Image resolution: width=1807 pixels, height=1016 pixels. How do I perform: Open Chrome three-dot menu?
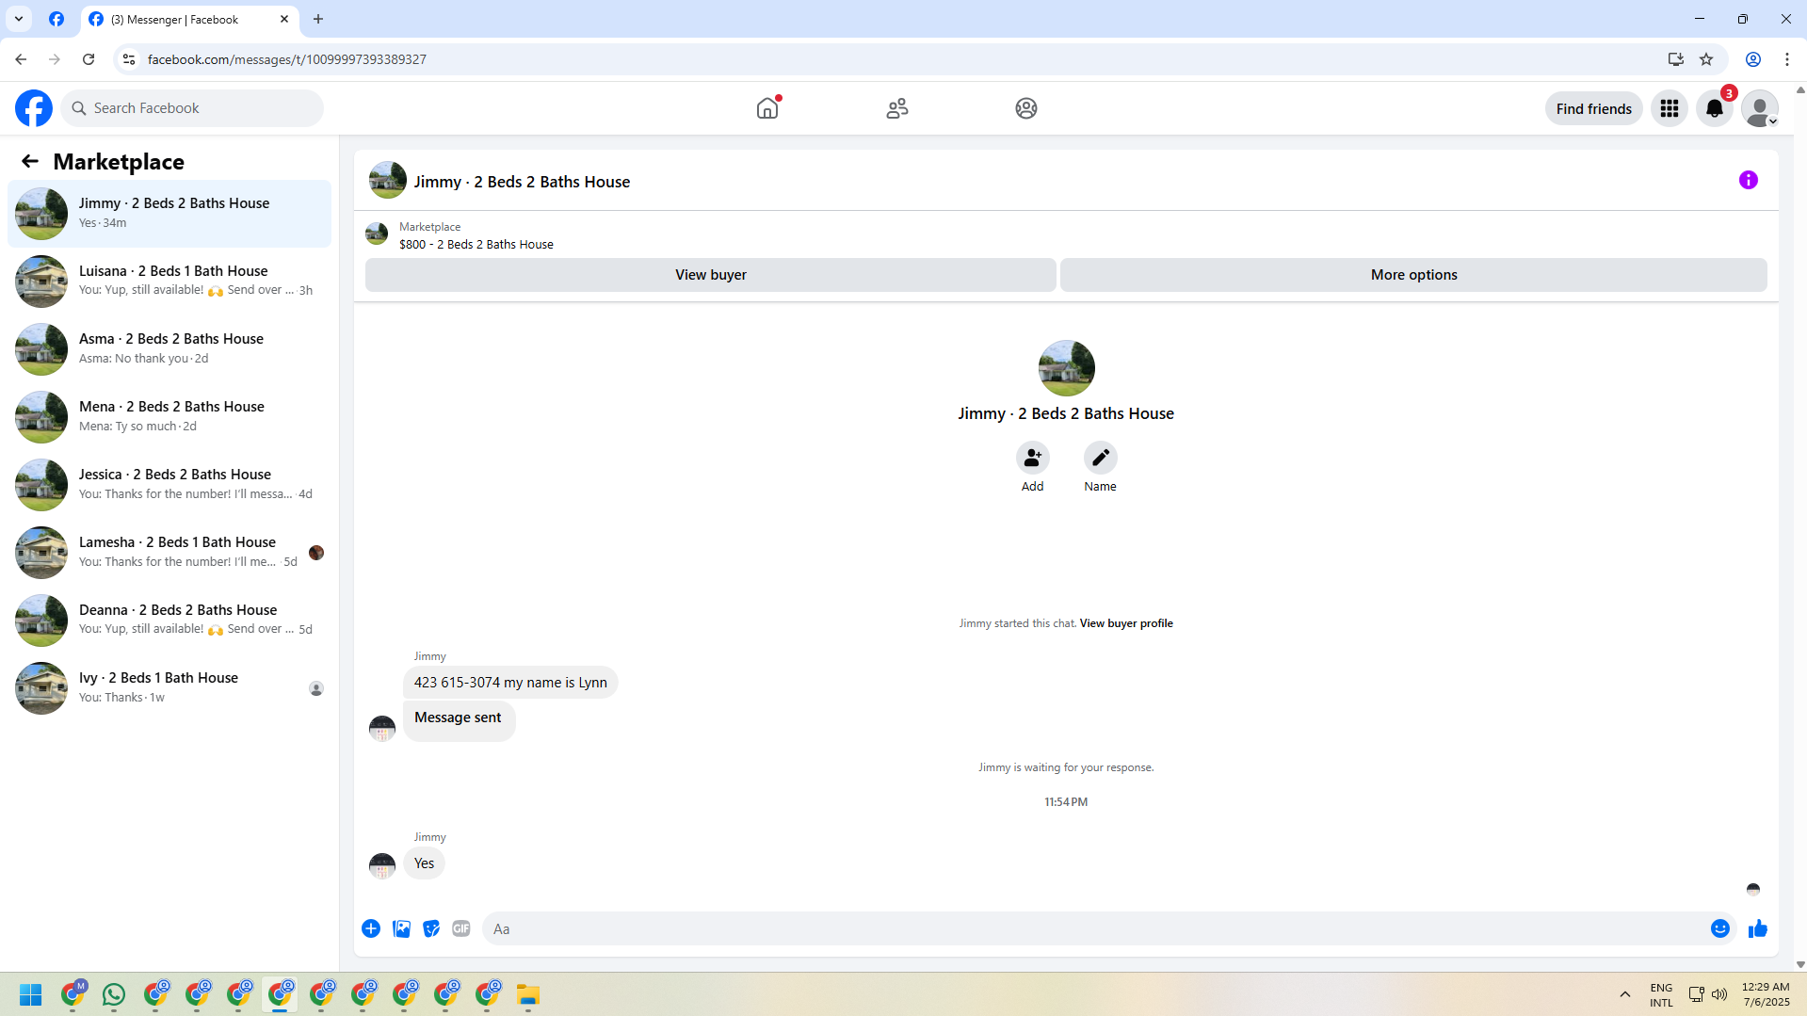click(x=1787, y=59)
